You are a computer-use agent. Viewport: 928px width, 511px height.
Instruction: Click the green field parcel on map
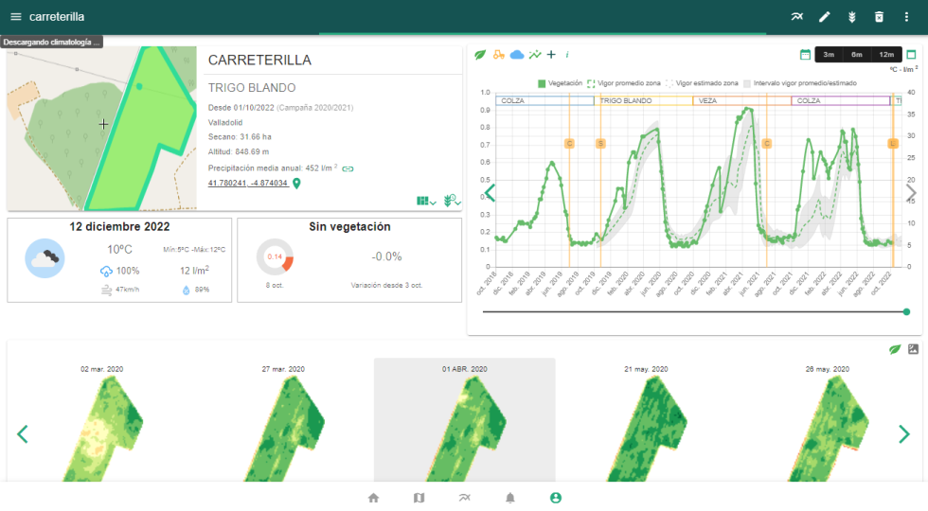[x=142, y=131]
